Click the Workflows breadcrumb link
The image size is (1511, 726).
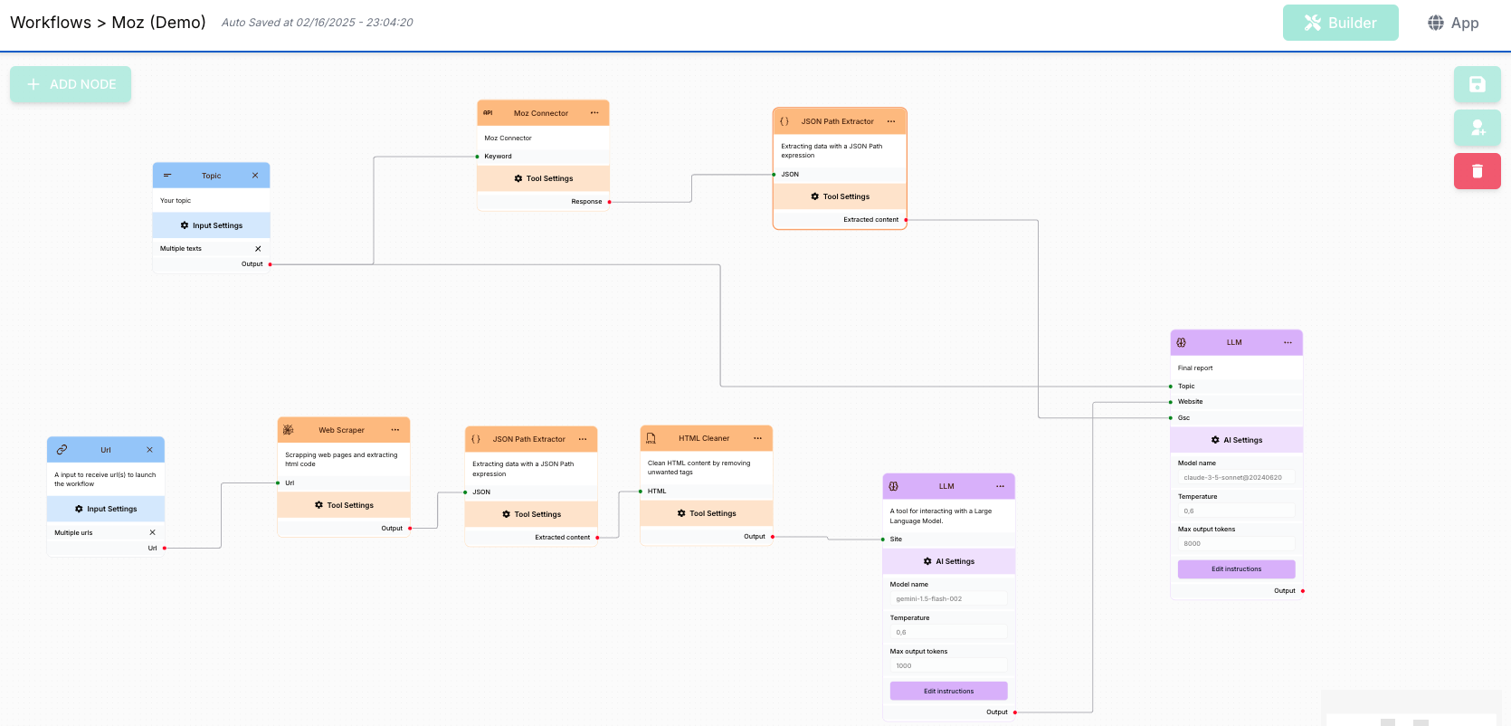pyautogui.click(x=51, y=23)
